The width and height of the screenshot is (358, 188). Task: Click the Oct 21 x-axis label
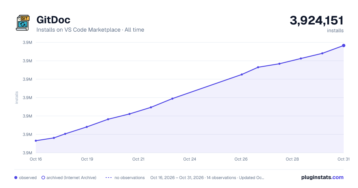tap(138, 159)
